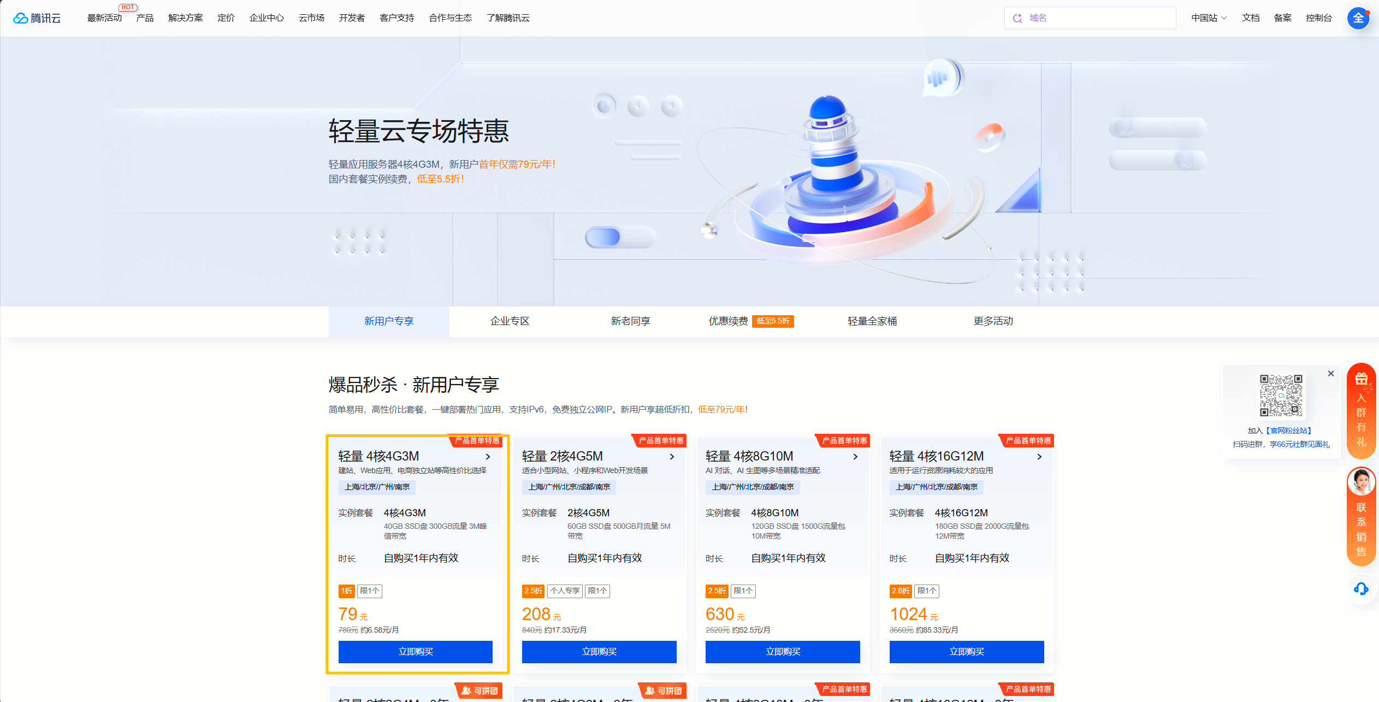
Task: Click 立即购买 for the 79元 plan
Action: tap(415, 652)
